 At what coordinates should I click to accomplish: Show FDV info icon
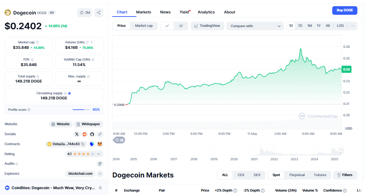(x=32, y=59)
